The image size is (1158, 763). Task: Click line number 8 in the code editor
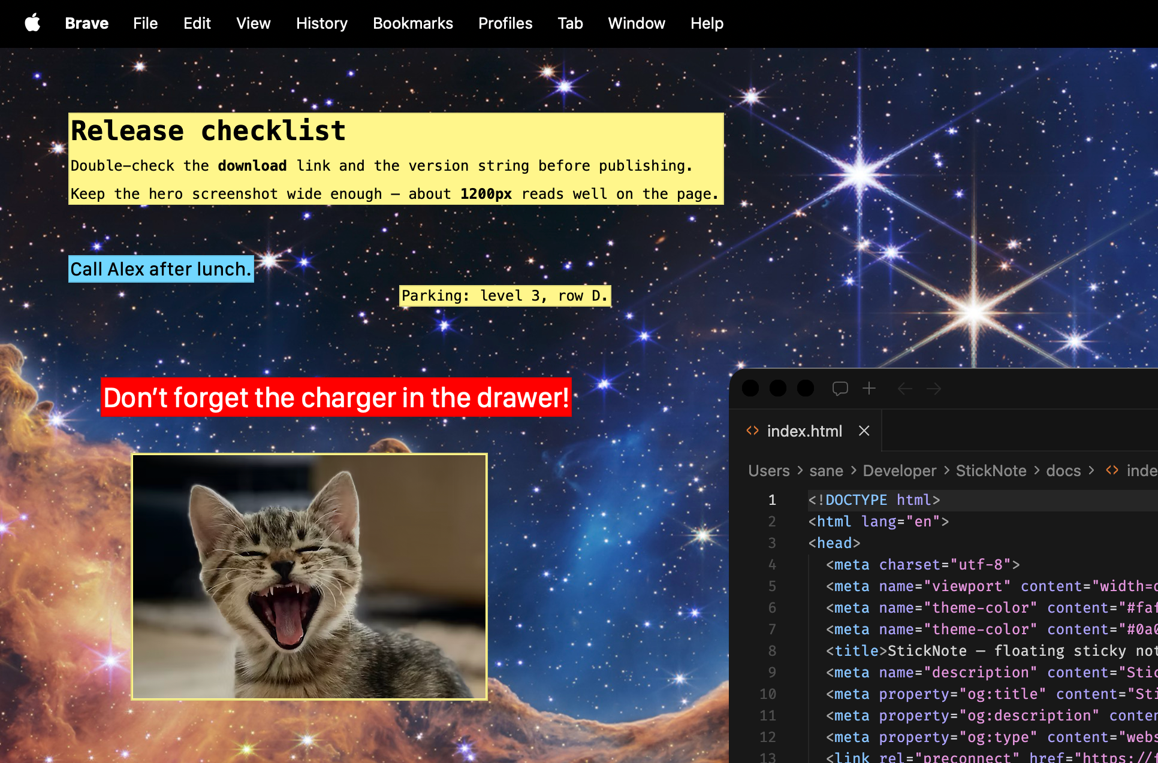tap(772, 651)
